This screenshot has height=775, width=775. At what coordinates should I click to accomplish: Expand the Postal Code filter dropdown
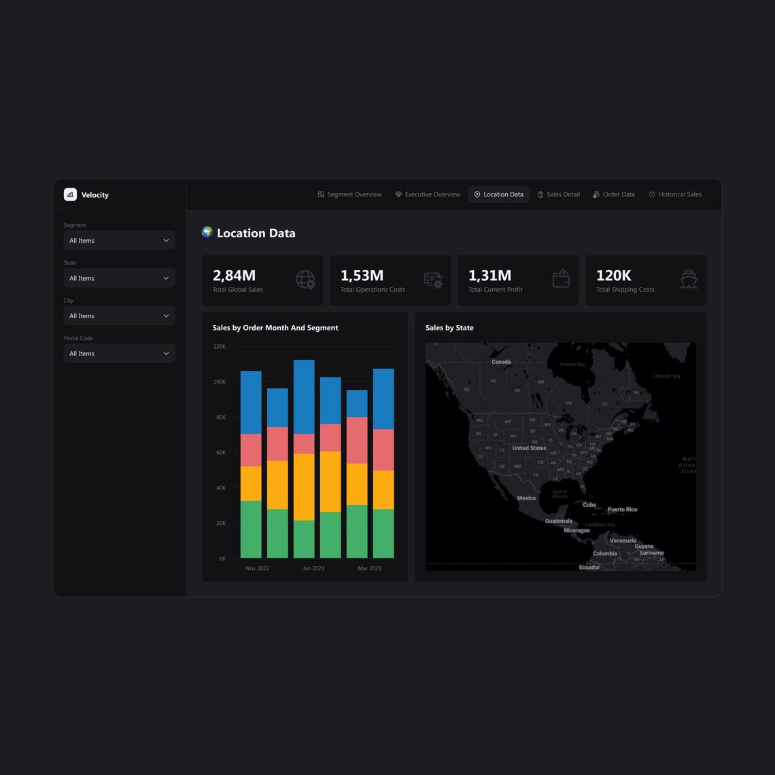(119, 353)
